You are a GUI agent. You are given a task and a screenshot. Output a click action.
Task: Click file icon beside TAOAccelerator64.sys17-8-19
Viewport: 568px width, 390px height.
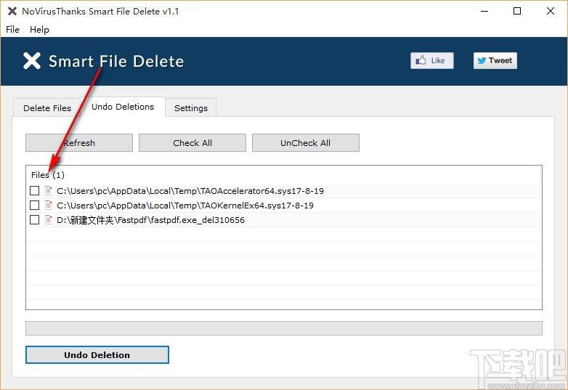coord(48,190)
